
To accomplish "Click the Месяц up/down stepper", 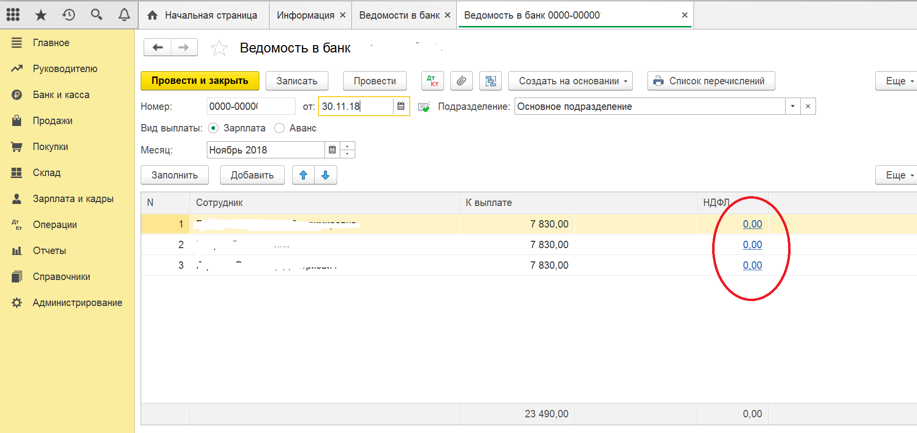I will tap(347, 150).
